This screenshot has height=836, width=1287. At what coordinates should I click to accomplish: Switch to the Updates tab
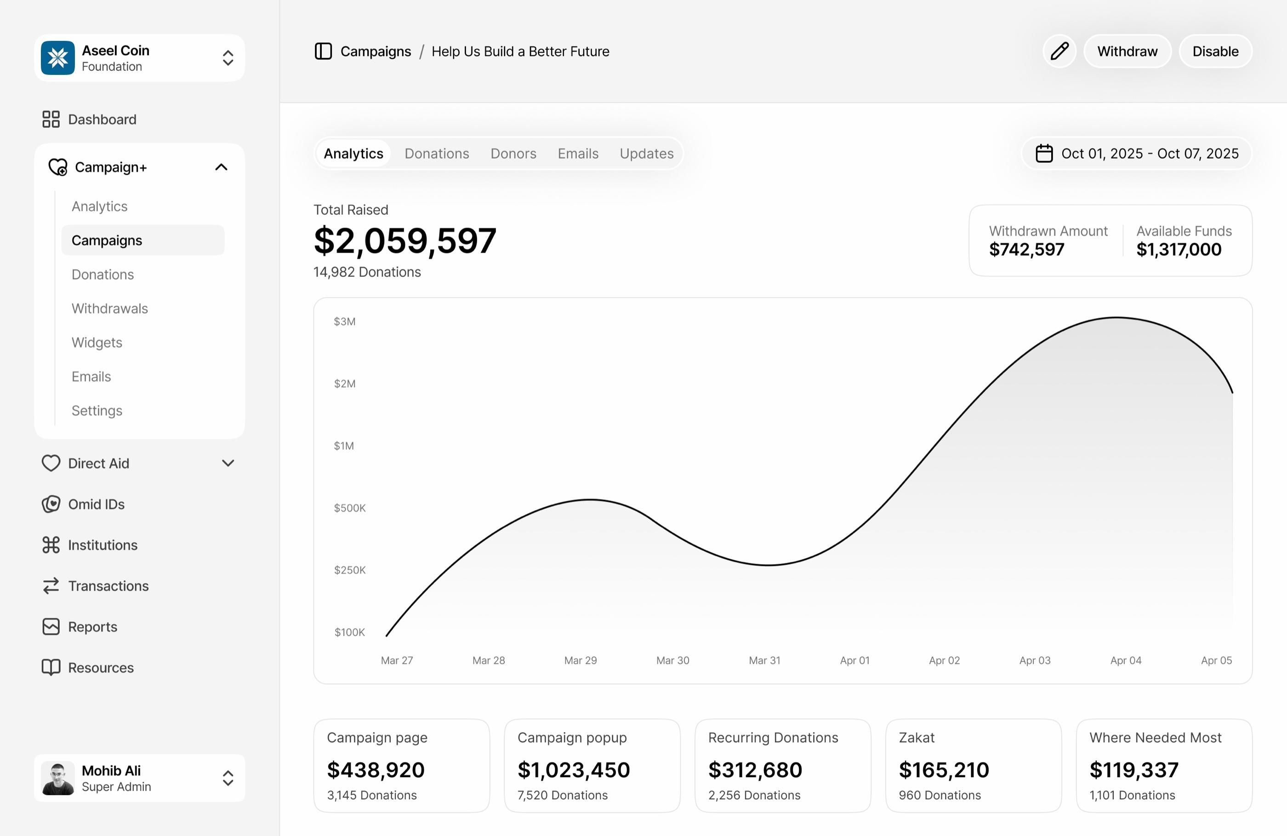tap(646, 154)
